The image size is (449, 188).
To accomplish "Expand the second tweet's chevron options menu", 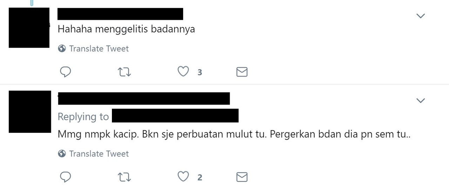I will [420, 101].
